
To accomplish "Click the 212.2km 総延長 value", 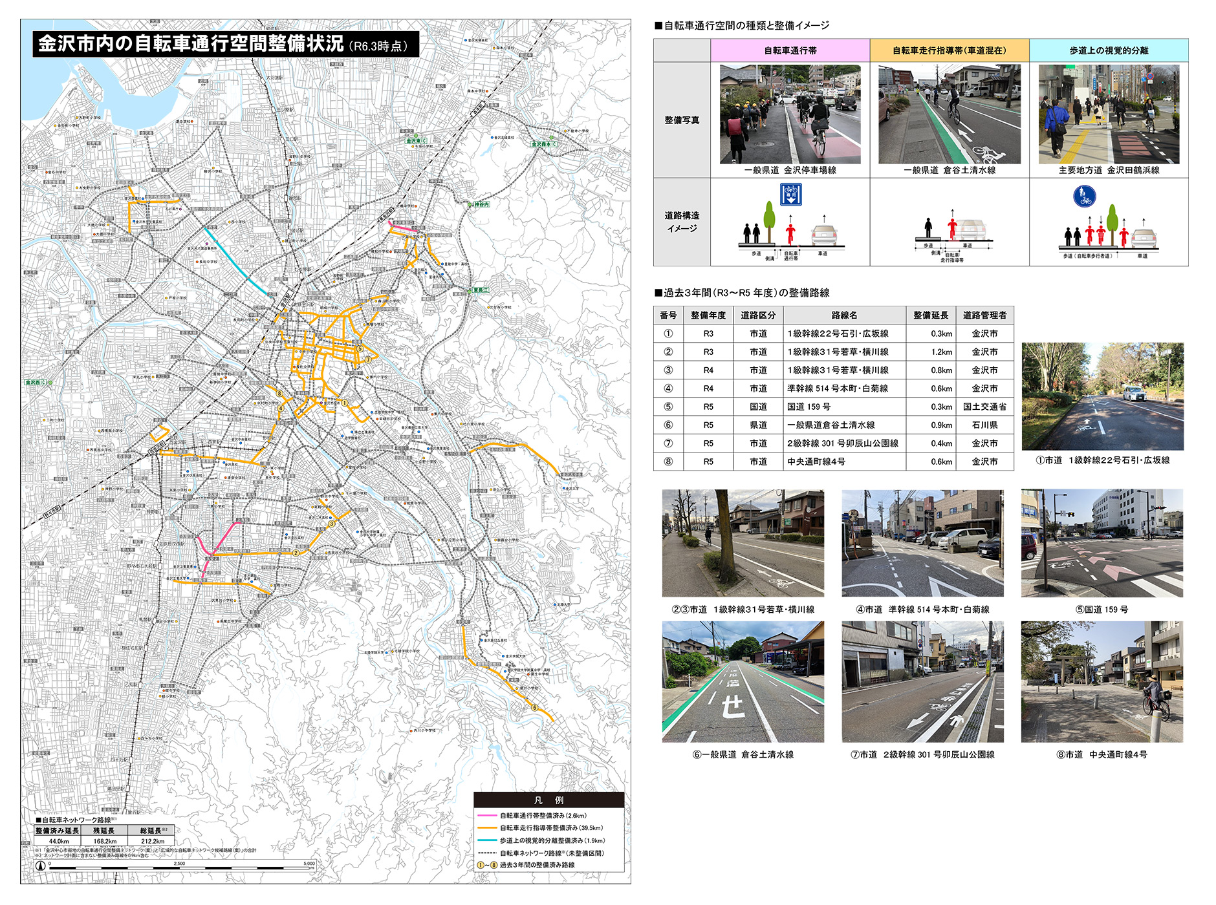I will click(152, 842).
